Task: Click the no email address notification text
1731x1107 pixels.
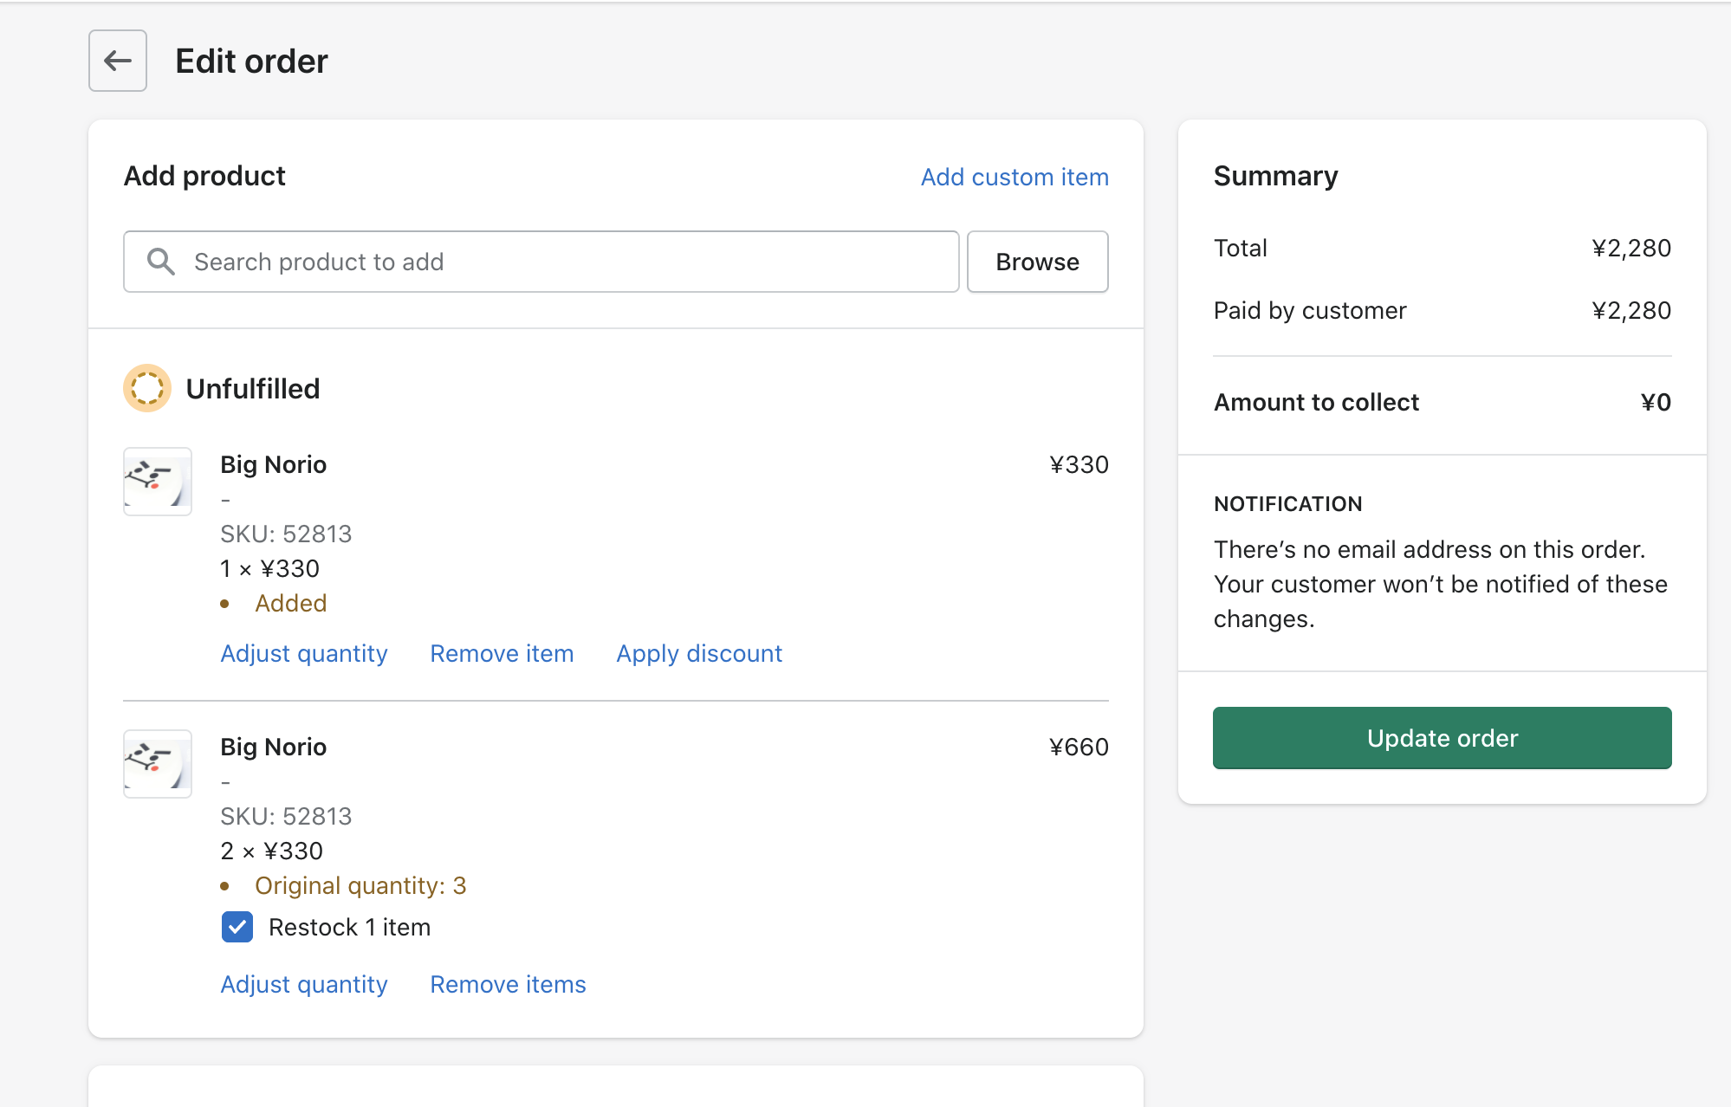Action: pyautogui.click(x=1440, y=584)
